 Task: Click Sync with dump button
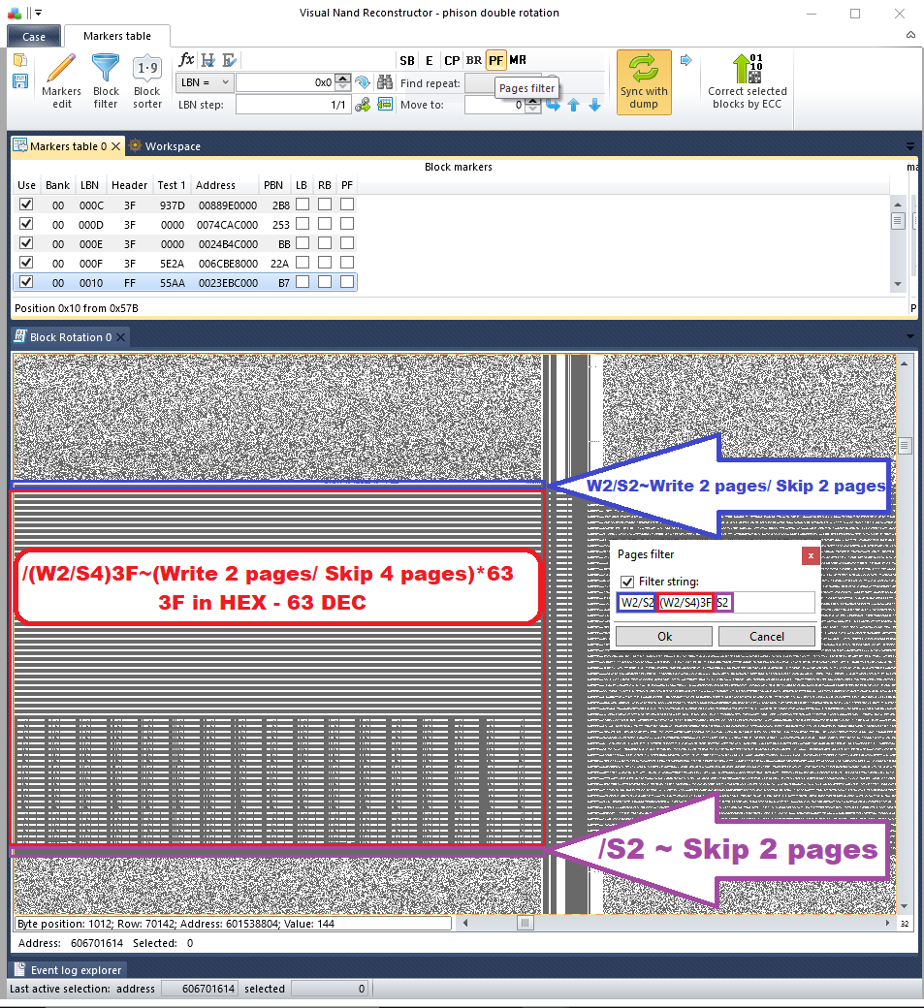[x=644, y=81]
